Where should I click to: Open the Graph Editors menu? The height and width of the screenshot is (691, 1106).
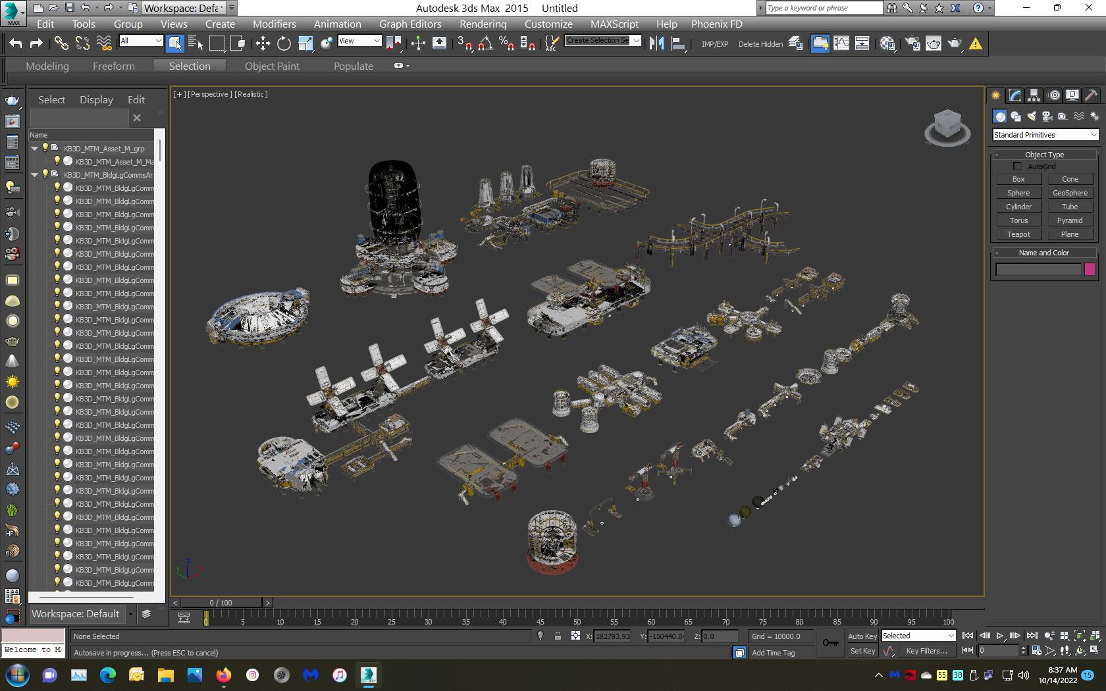click(x=410, y=24)
